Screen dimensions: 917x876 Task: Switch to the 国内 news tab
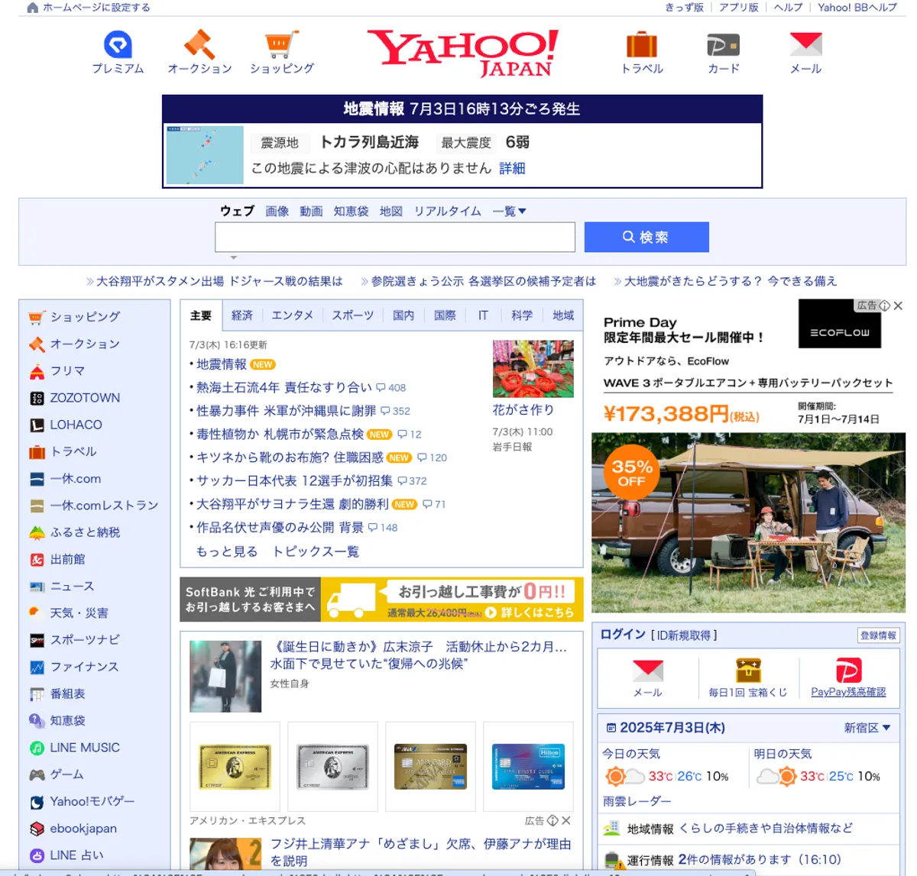coord(403,315)
